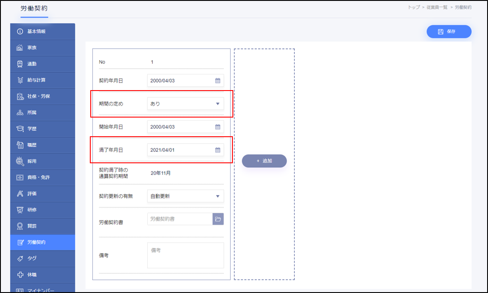Click into the 備考 text area
This screenshot has height=293, width=488.
(185, 255)
